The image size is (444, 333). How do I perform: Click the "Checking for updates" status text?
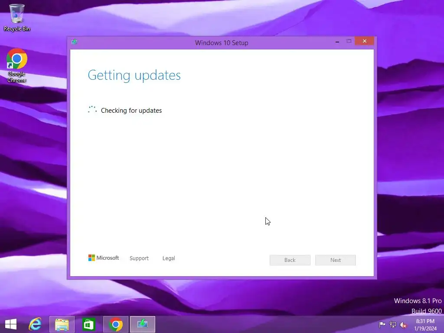click(131, 111)
